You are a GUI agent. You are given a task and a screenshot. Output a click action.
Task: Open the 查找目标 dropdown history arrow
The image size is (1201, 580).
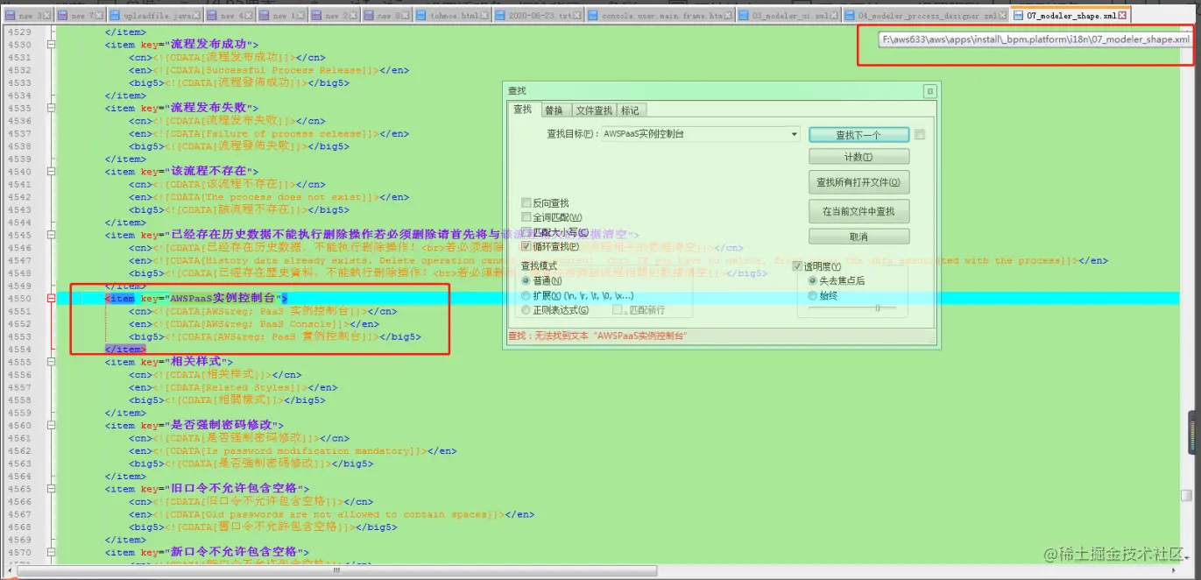(795, 134)
